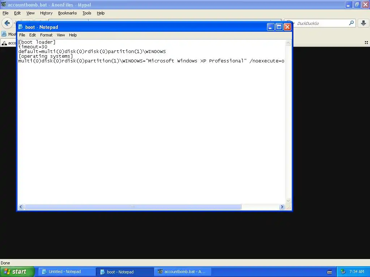
Task: Open Notepad Format menu
Action: tap(46, 35)
